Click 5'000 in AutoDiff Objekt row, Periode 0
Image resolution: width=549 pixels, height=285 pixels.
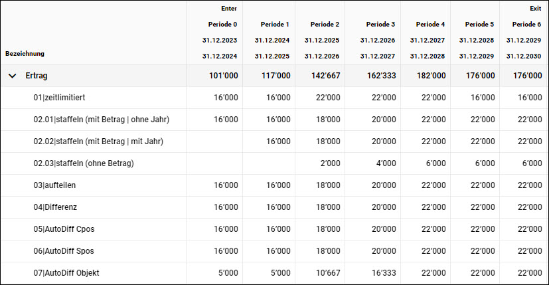coord(228,273)
